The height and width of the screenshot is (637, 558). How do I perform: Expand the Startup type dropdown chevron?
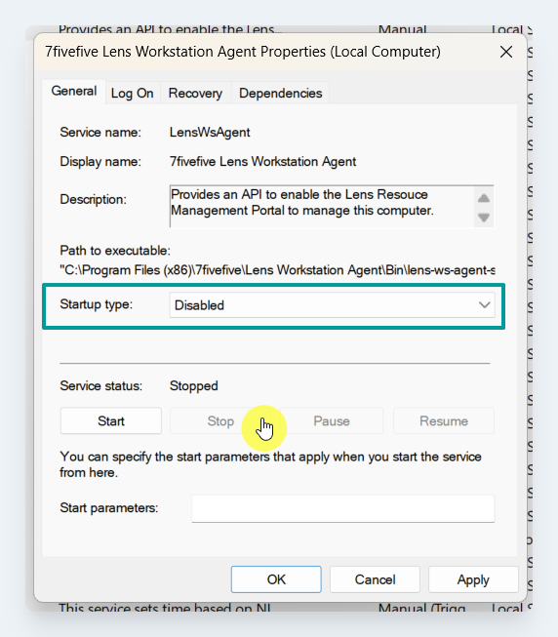click(x=484, y=304)
